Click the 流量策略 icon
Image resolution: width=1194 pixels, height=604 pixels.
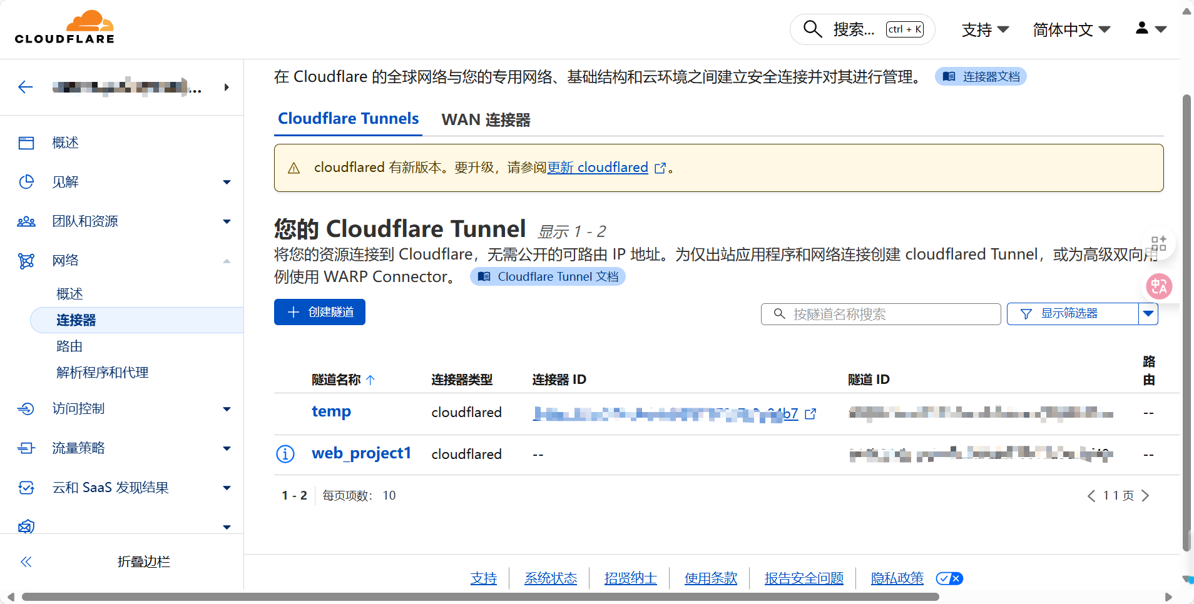tap(26, 448)
